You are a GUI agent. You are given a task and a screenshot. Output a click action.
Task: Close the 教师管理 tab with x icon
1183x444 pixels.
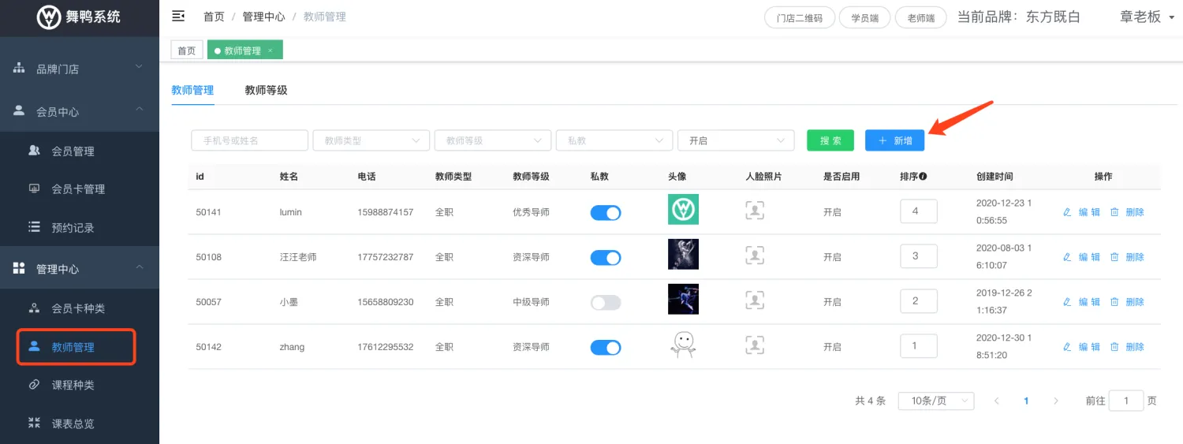coord(271,50)
